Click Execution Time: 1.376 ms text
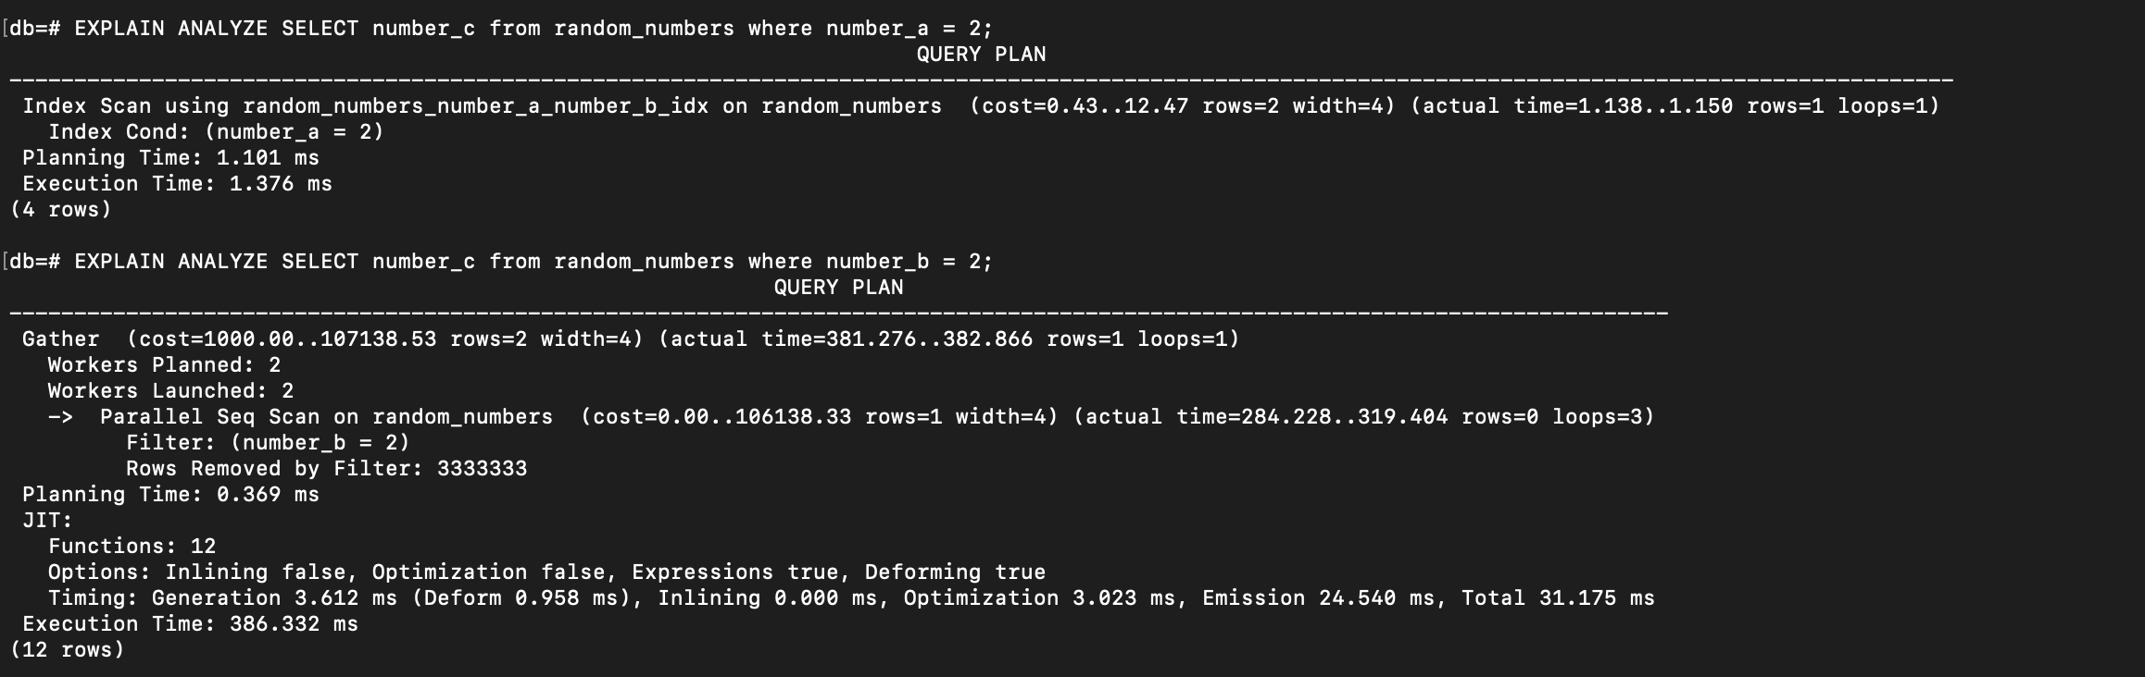The height and width of the screenshot is (677, 2145). [x=177, y=184]
